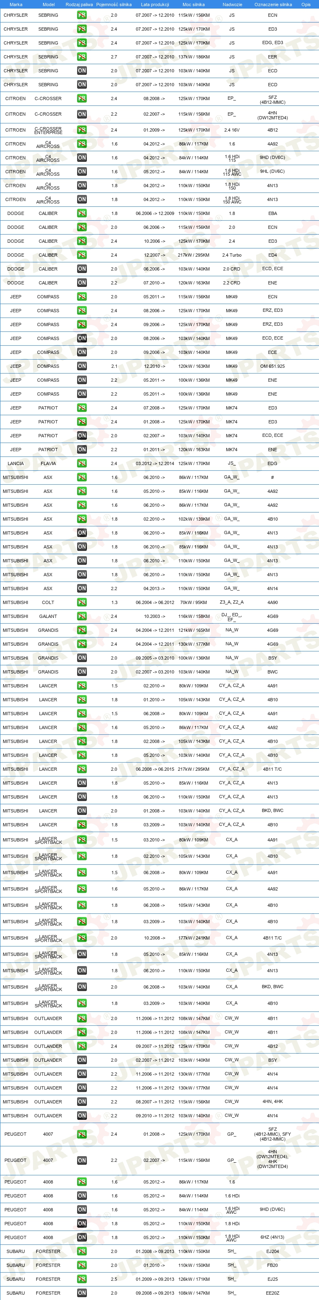
Task: Click the Moc silnika column header
Action: (193, 4)
